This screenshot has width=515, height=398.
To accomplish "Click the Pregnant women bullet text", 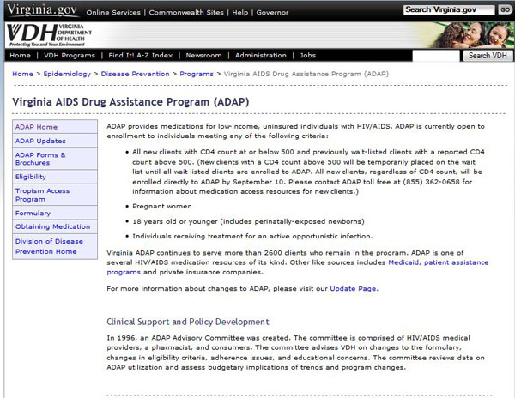I will pyautogui.click(x=162, y=207).
